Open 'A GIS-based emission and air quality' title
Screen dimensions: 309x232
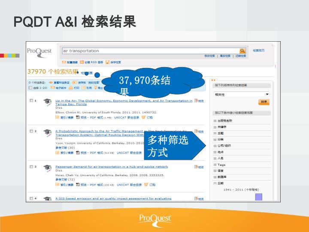coord(113,198)
